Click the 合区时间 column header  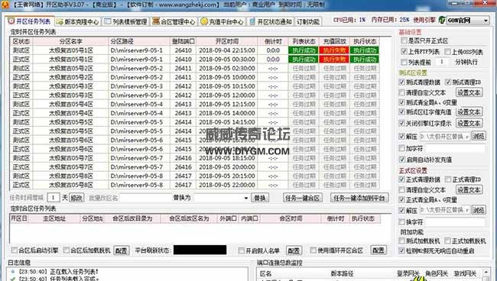[x=291, y=218]
